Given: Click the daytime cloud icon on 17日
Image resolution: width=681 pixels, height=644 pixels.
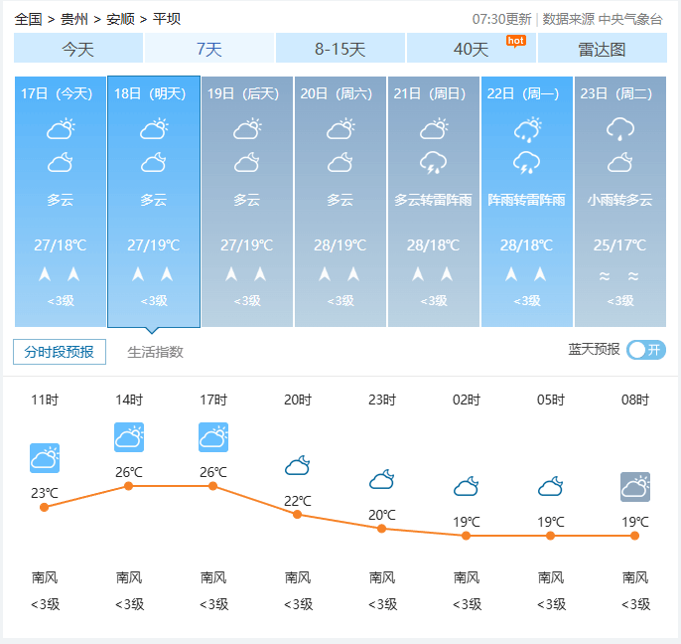Looking at the screenshot, I should coord(61,128).
